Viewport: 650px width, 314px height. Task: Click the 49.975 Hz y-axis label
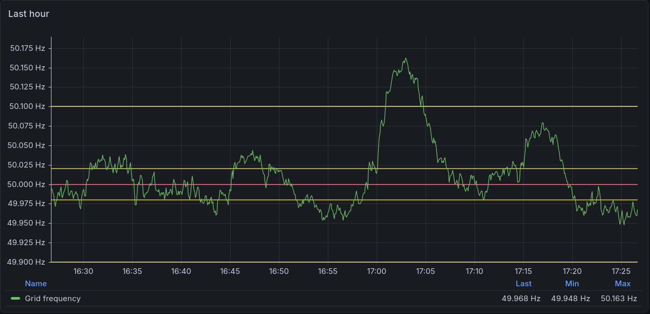[x=27, y=204]
